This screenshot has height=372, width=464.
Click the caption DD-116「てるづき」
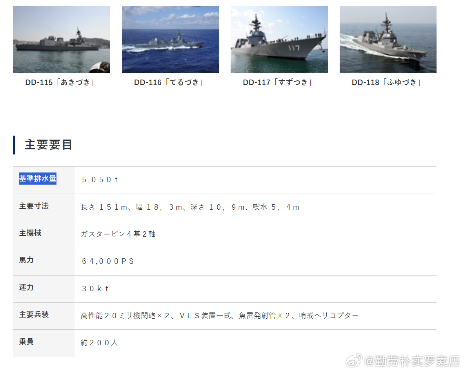(x=168, y=82)
